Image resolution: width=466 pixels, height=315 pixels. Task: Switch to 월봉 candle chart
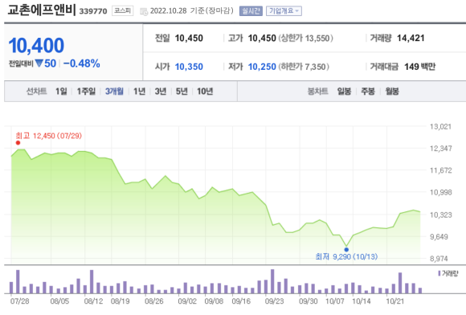(392, 92)
